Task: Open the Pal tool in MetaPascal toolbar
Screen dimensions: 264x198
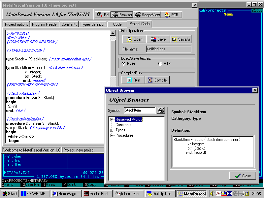Action: click(x=103, y=15)
